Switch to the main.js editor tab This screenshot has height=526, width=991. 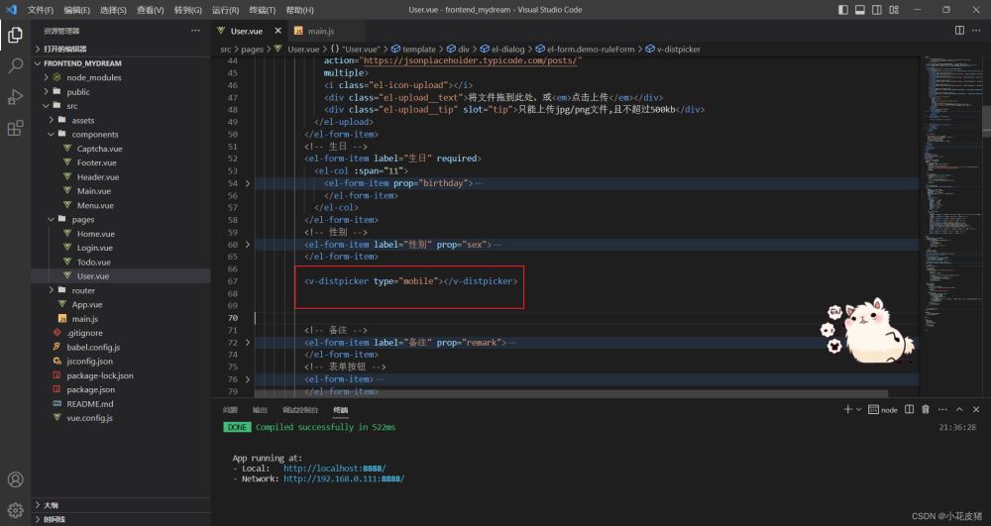click(x=318, y=32)
